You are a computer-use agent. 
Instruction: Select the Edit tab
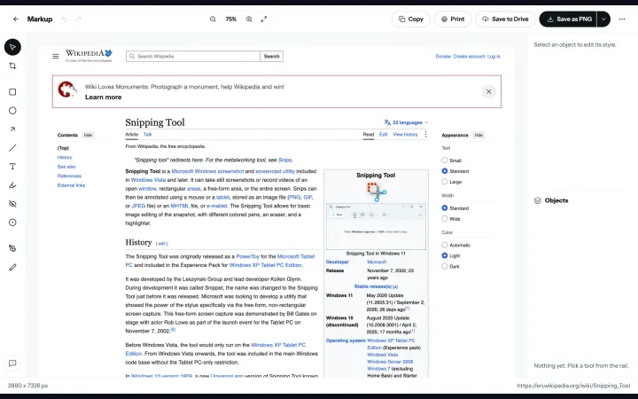[384, 135]
